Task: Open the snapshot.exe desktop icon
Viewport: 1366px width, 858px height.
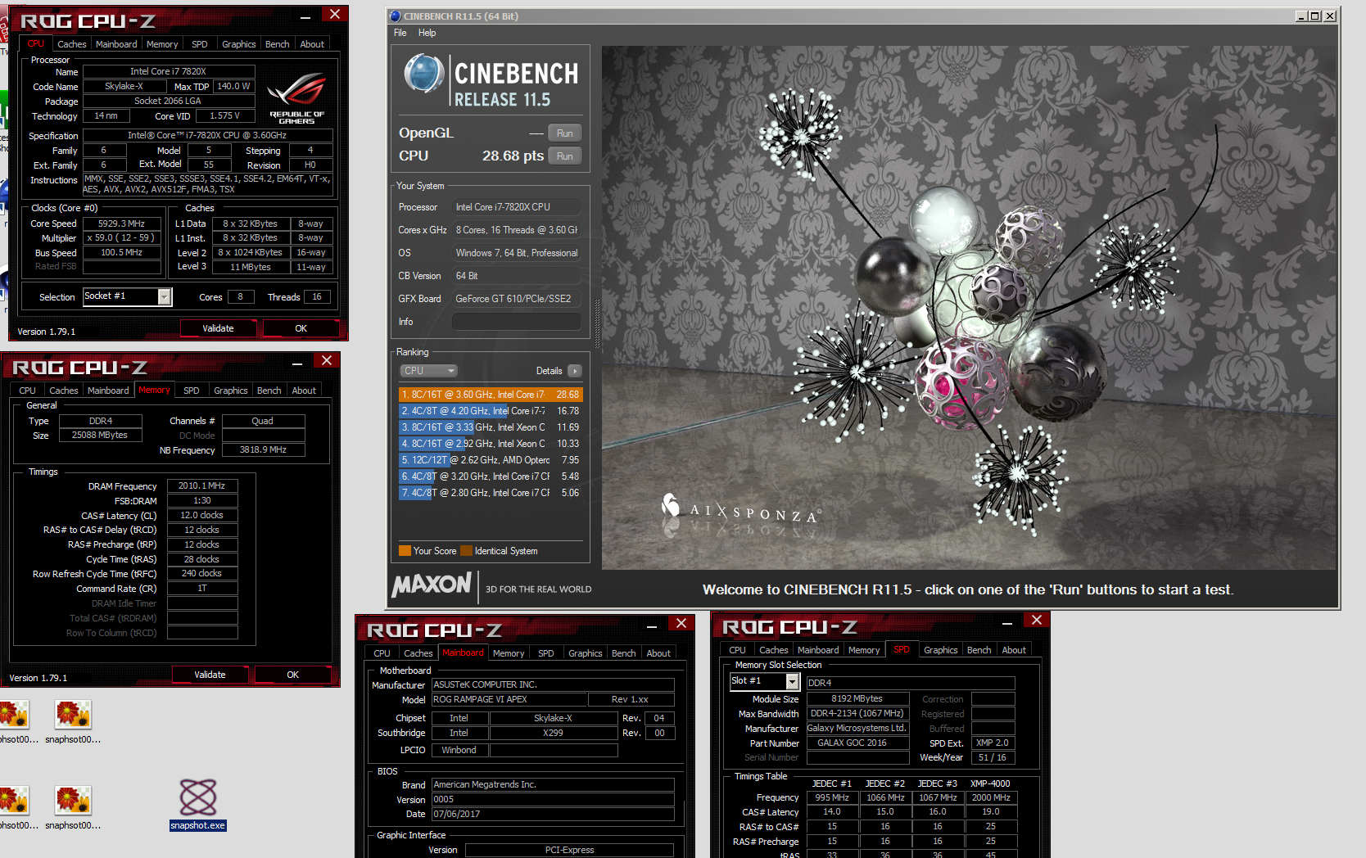Action: (x=197, y=803)
